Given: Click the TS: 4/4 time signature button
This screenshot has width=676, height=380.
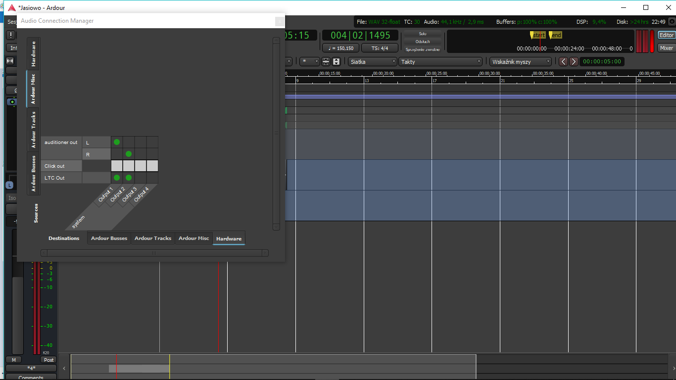Looking at the screenshot, I should (x=380, y=48).
